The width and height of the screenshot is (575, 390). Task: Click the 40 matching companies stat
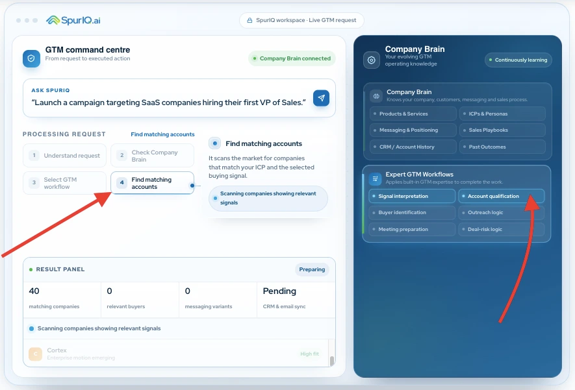(x=62, y=299)
